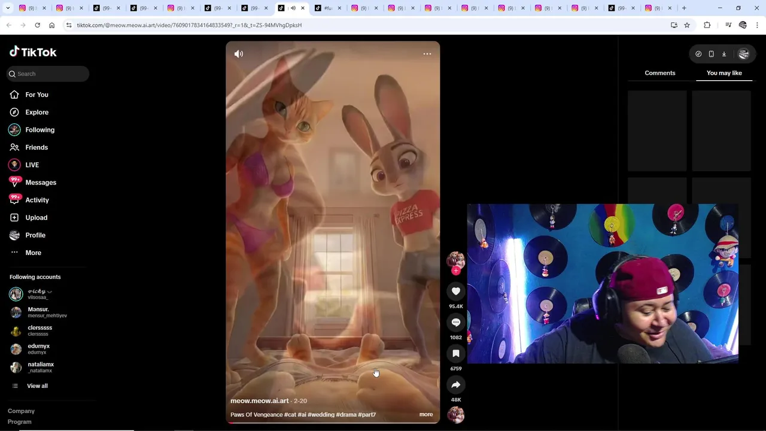Click the phone app icon in top pill
The height and width of the screenshot is (431, 766).
coord(711,54)
